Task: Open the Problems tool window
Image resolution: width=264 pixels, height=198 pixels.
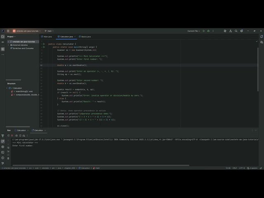Action: point(3,158)
